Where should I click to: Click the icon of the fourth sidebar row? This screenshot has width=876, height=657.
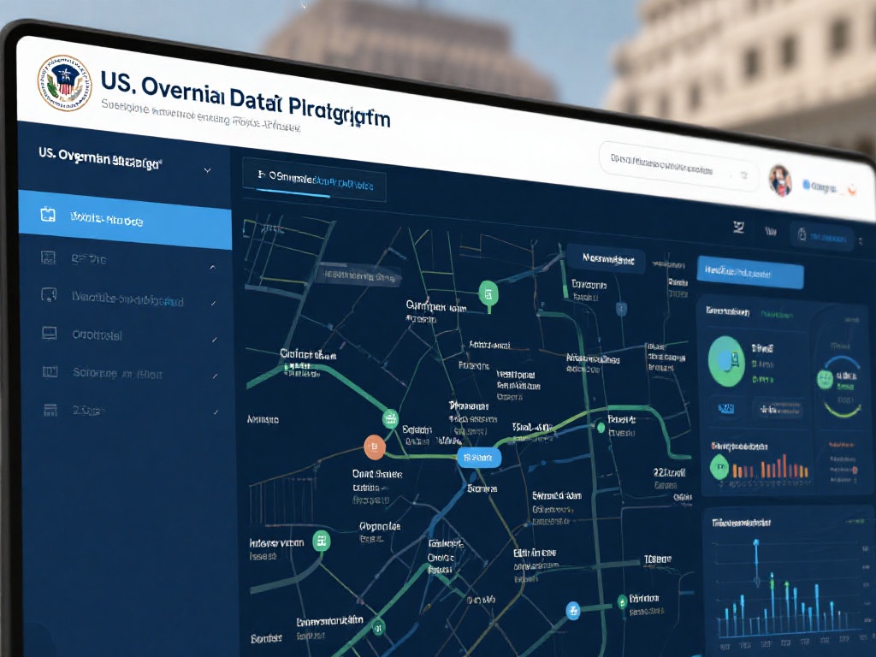49,333
